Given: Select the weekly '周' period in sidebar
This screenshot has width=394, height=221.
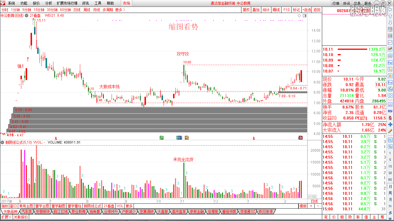Looking at the screenshot, I should pyautogui.click(x=390, y=193).
